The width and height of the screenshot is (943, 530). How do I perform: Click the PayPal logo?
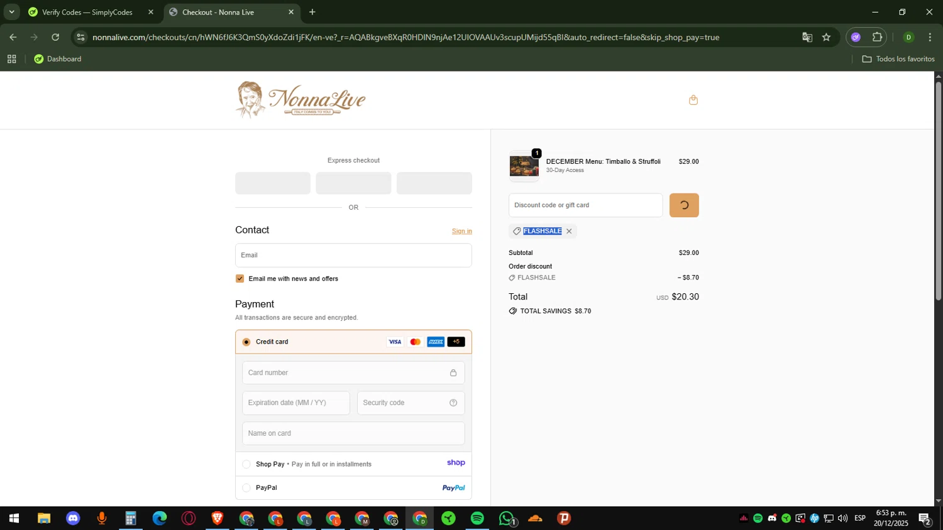[x=454, y=488]
